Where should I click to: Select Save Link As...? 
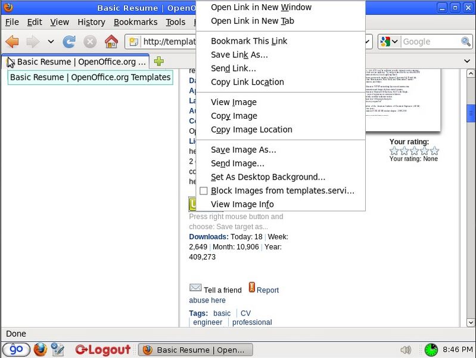[x=280, y=55]
